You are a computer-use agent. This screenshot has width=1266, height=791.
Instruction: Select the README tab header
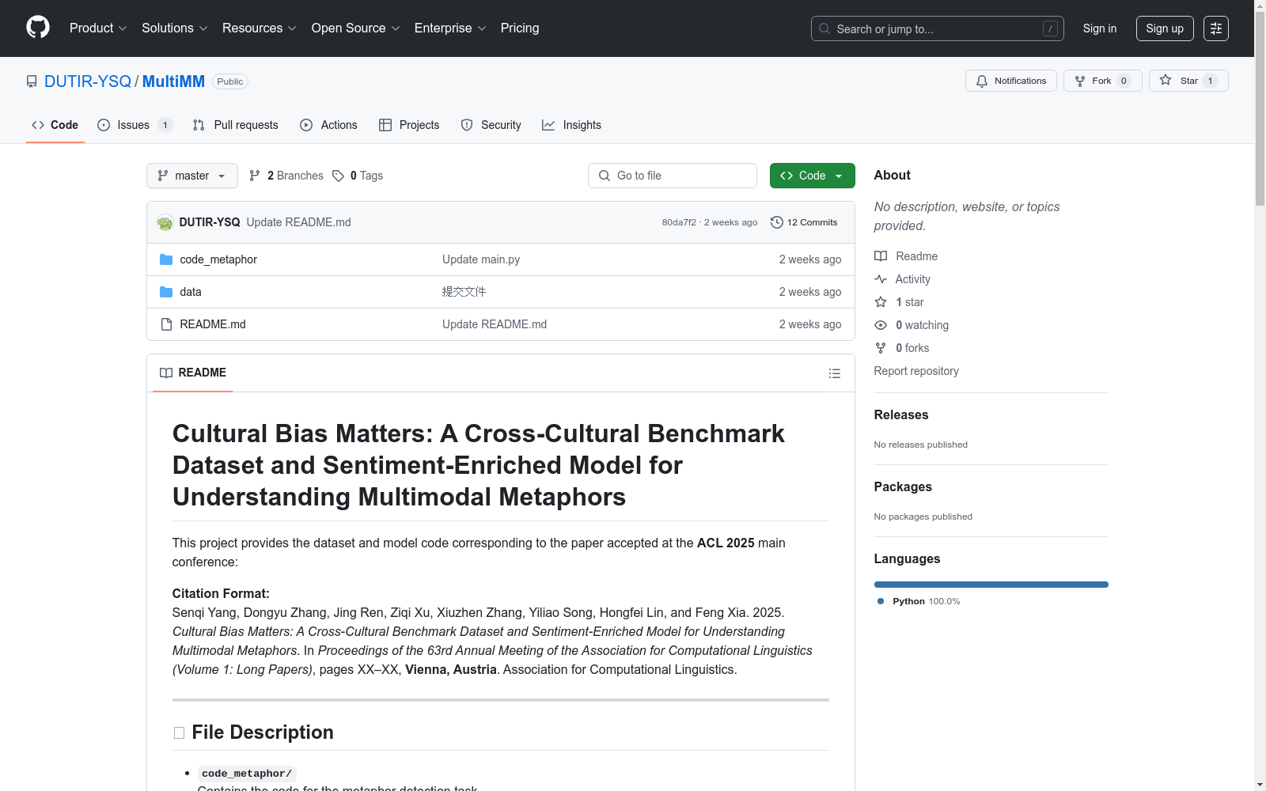tap(193, 373)
